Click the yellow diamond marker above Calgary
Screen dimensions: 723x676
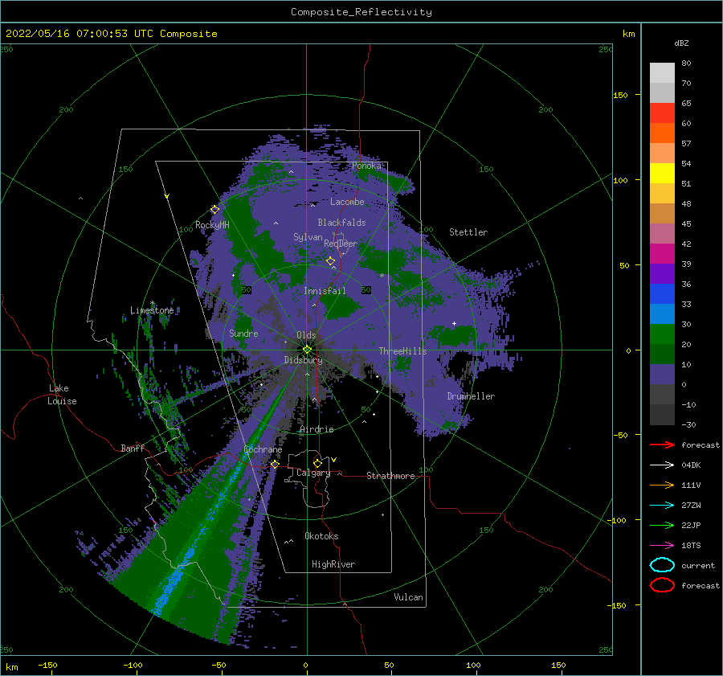(317, 463)
